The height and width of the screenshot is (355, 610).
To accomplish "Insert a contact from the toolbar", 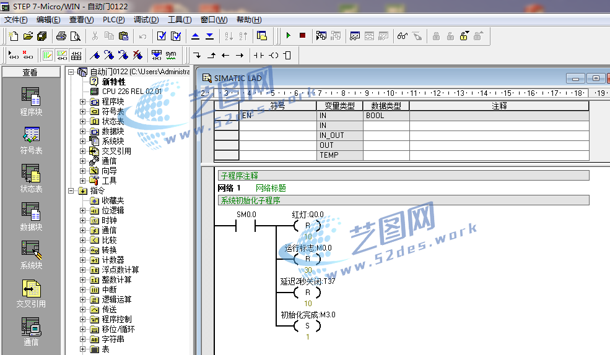I will pos(259,56).
